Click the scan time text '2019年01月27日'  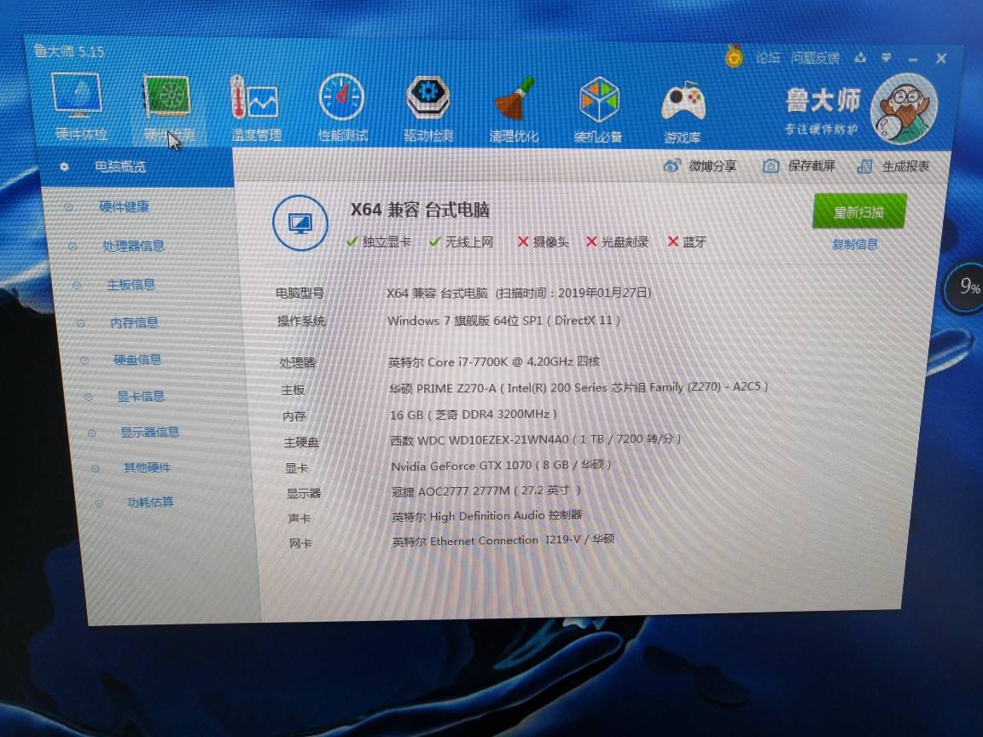pyautogui.click(x=602, y=293)
